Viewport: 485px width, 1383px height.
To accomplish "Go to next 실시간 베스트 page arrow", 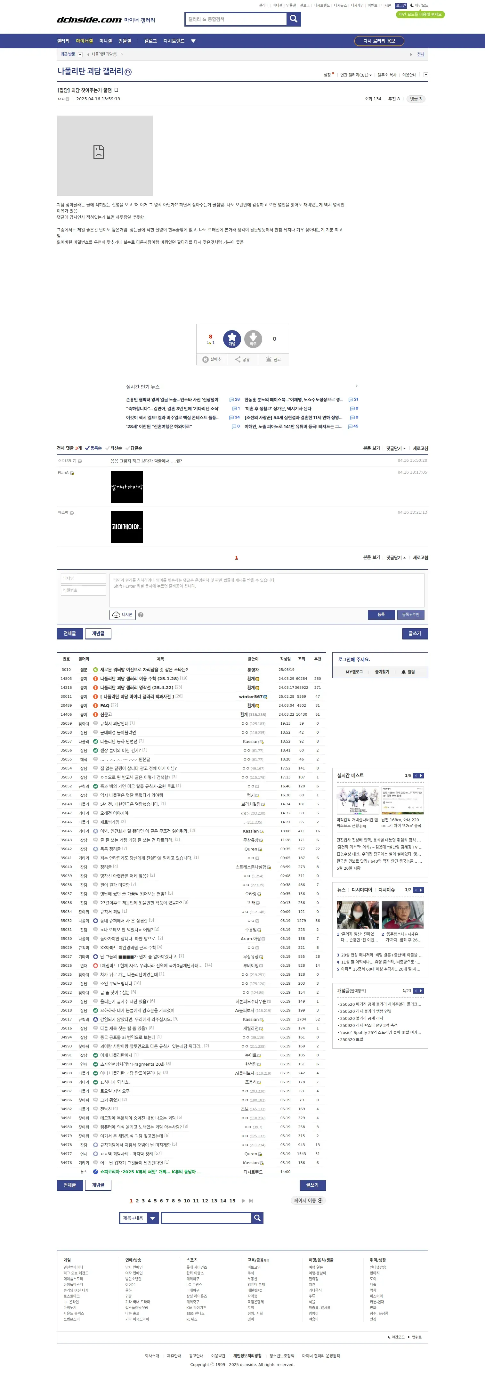I will tap(422, 775).
